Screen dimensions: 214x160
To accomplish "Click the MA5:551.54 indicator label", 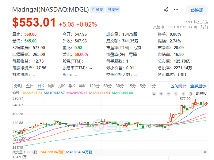I will pos(32,93).
